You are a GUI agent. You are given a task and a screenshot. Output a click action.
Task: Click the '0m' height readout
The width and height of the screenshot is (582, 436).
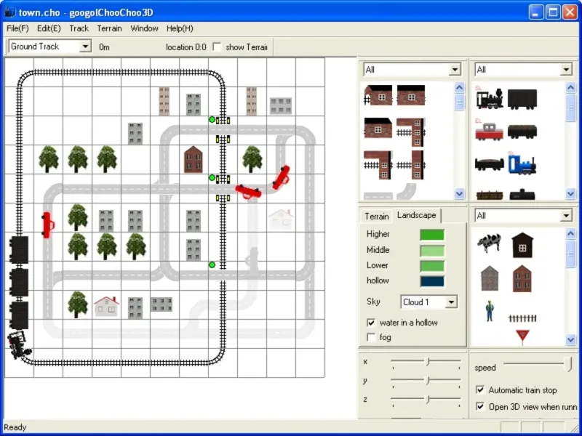pyautogui.click(x=104, y=47)
